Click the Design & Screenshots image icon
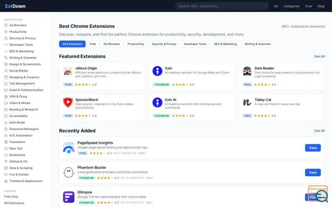Viewport: 332px width, 208px height. (6, 64)
